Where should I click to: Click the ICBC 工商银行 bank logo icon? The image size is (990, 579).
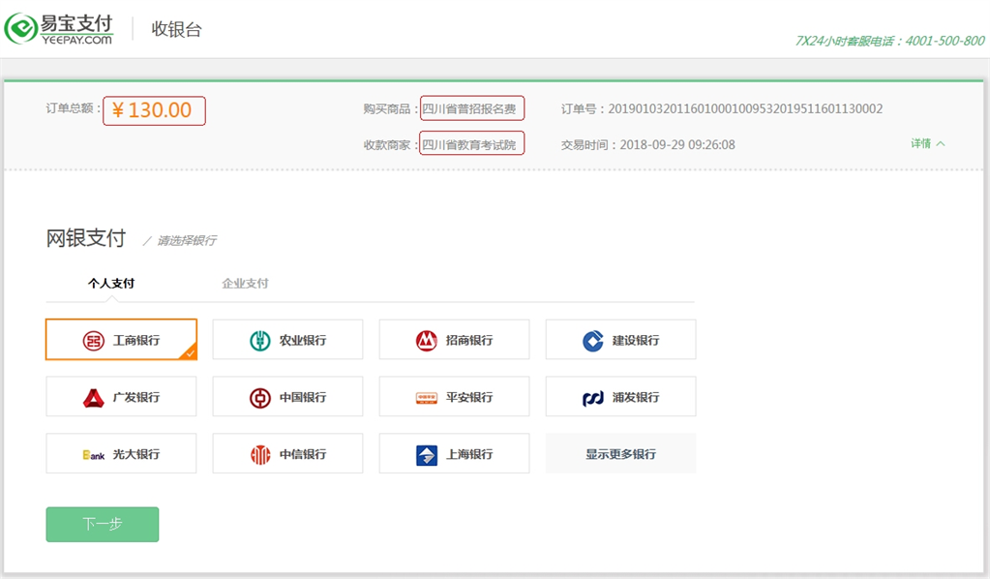94,340
